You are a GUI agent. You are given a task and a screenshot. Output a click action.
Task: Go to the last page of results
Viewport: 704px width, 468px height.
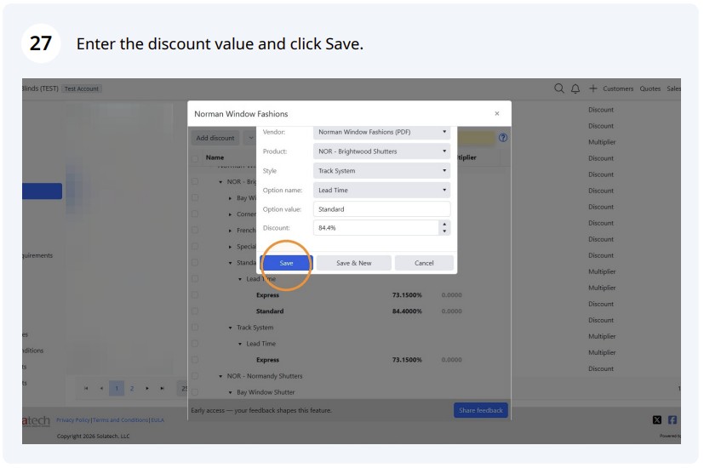162,388
